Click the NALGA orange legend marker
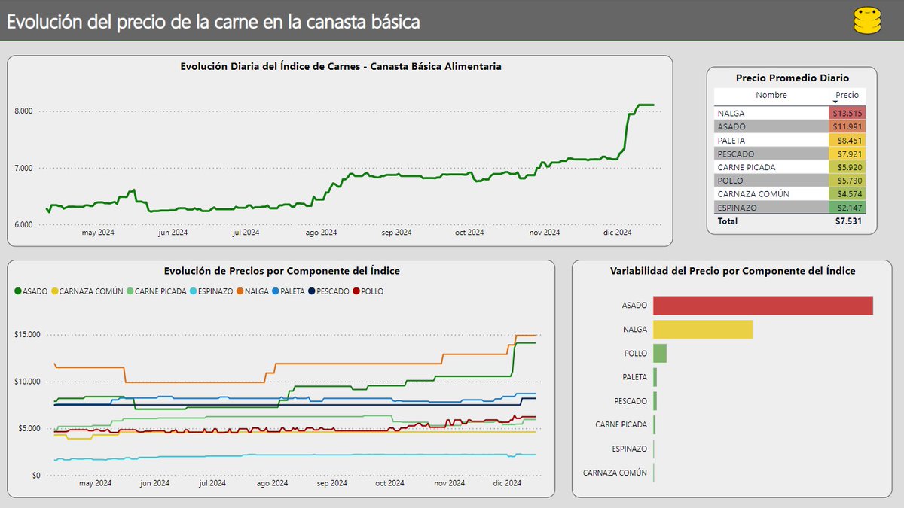904x508 pixels. [x=240, y=292]
